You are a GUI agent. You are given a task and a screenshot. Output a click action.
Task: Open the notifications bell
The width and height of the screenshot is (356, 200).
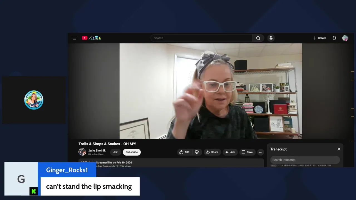click(334, 38)
